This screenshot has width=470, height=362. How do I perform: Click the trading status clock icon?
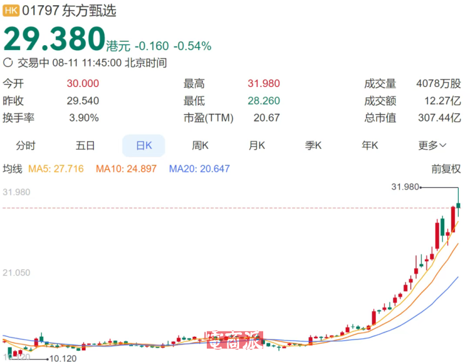8,63
